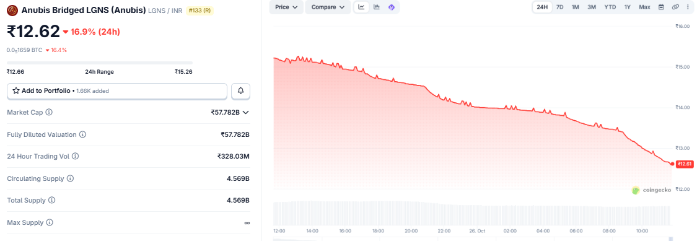The width and height of the screenshot is (697, 241).
Task: Click the volume bars below the chart
Action: [x=472, y=214]
